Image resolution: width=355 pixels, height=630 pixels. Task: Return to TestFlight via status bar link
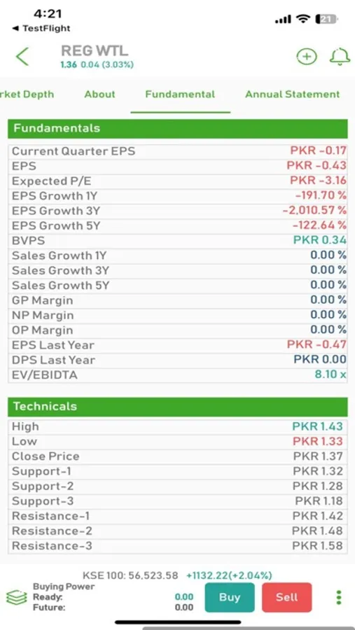click(x=41, y=28)
